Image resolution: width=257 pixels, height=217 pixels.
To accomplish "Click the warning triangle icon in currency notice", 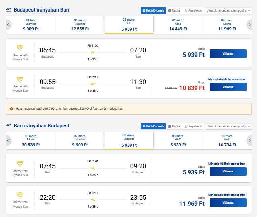I will point(12,109).
